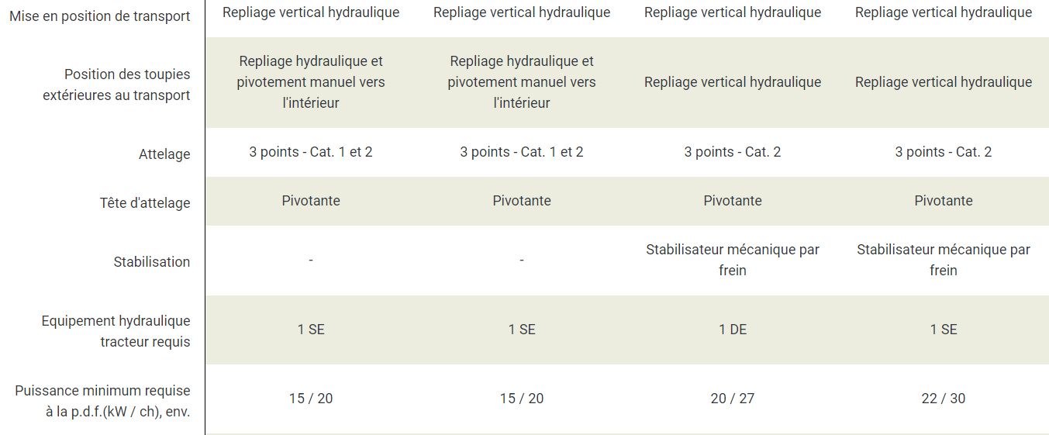The image size is (1049, 435).
Task: Click the 'Attelage' row heading
Action: [164, 154]
